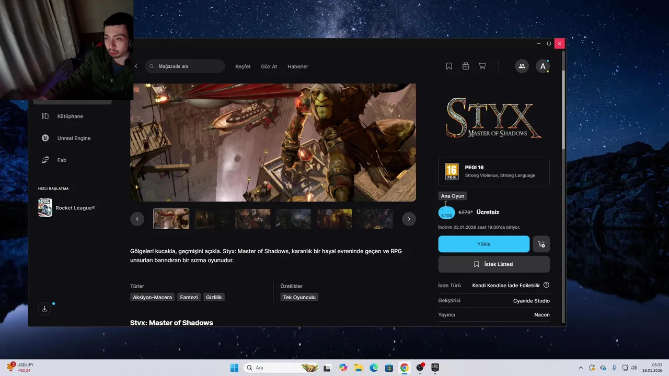Open the Kütüphane library section

tap(70, 116)
